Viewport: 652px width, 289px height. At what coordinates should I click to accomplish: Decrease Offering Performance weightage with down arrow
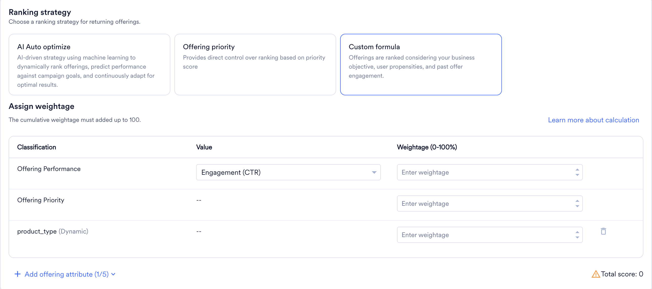[x=577, y=175]
